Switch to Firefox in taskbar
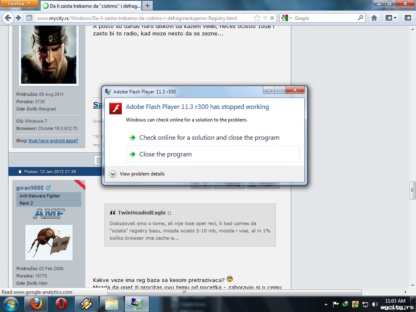416x312 pixels. pyautogui.click(x=36, y=304)
